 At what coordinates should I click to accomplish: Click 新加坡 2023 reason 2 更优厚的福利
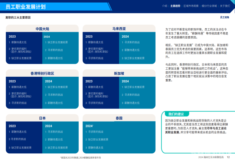point(97,95)
